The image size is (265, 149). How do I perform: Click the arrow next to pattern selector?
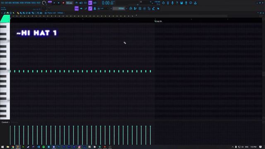(127, 8)
